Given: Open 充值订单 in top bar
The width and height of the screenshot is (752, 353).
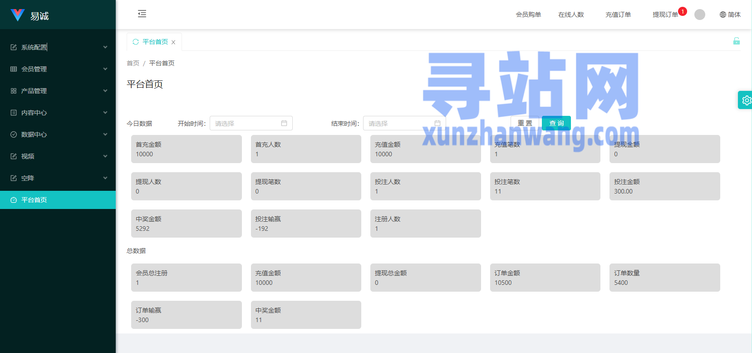Looking at the screenshot, I should 618,15.
